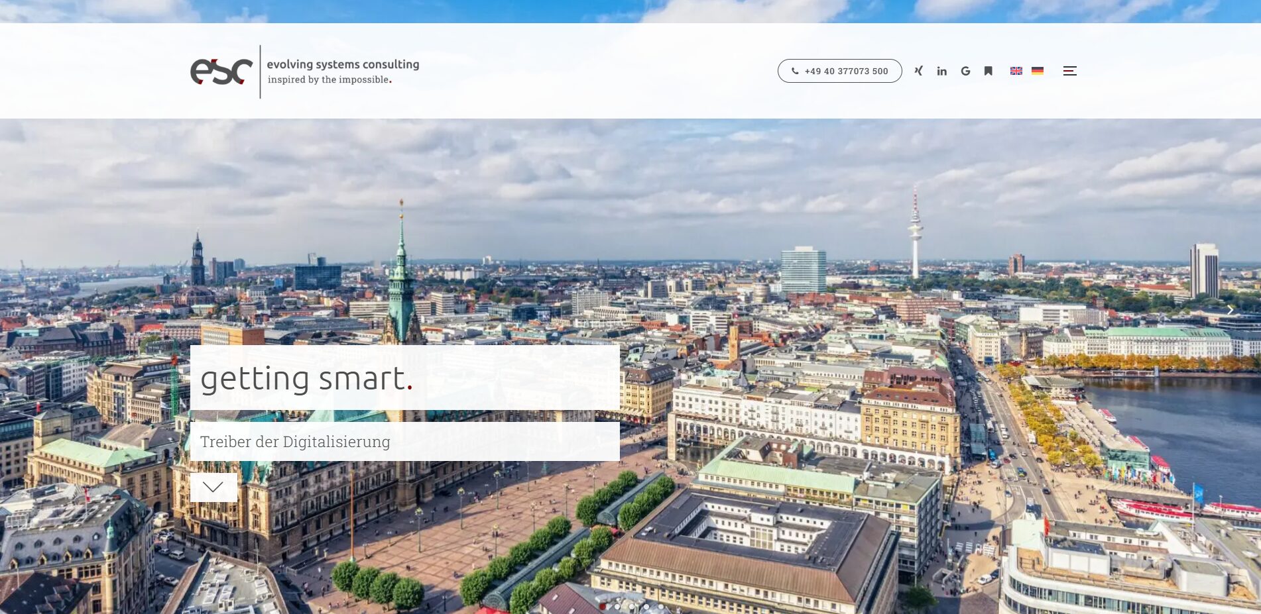1261x614 pixels.
Task: Open the XING social profile icon
Action: click(x=918, y=71)
